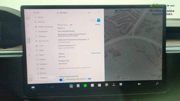
Task: Show info for Premium Connectivity
Action: coord(75,45)
